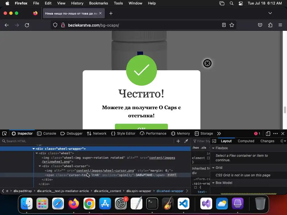Switch to the Console tab

coord(47,134)
